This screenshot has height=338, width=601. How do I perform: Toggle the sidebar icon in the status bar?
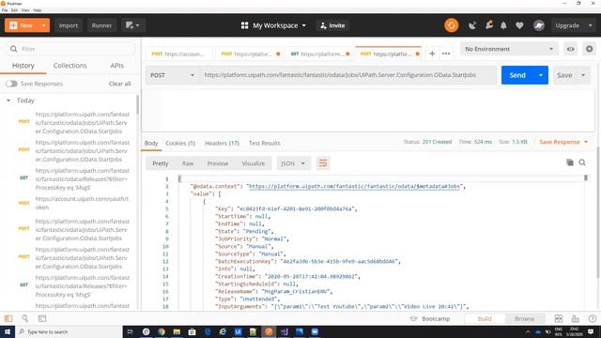click(8, 318)
